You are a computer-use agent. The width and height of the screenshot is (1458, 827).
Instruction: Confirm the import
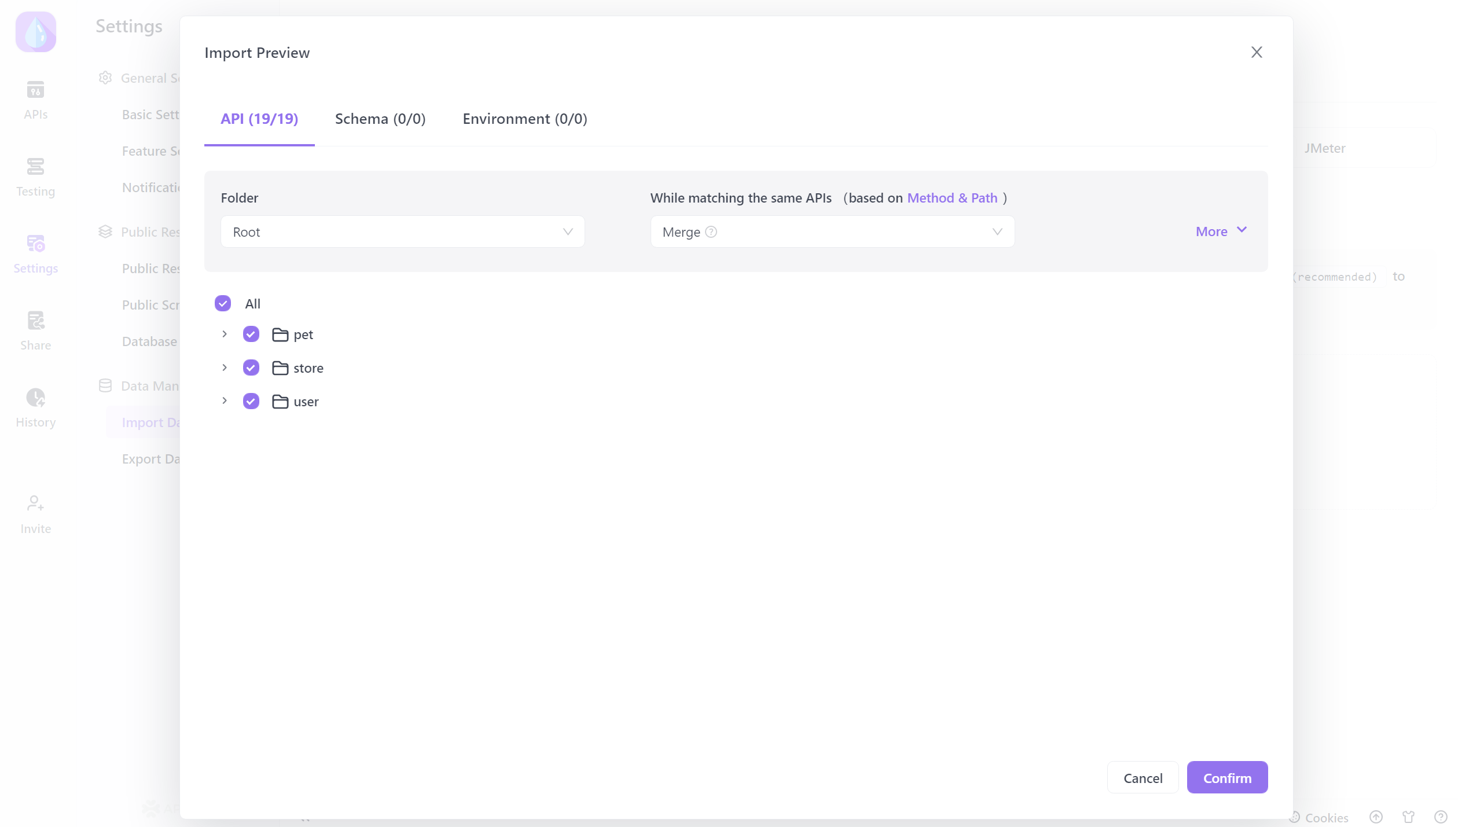click(x=1227, y=778)
